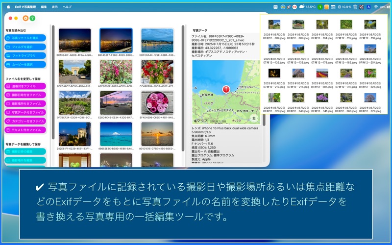Open the 表示 menu
The width and height of the screenshot is (392, 245).
(x=55, y=7)
